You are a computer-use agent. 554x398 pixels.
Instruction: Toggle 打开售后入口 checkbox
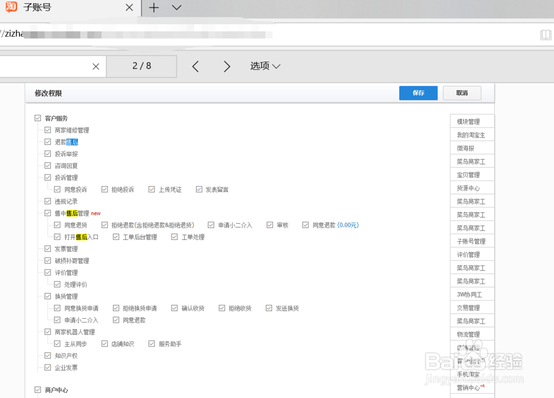(57, 237)
